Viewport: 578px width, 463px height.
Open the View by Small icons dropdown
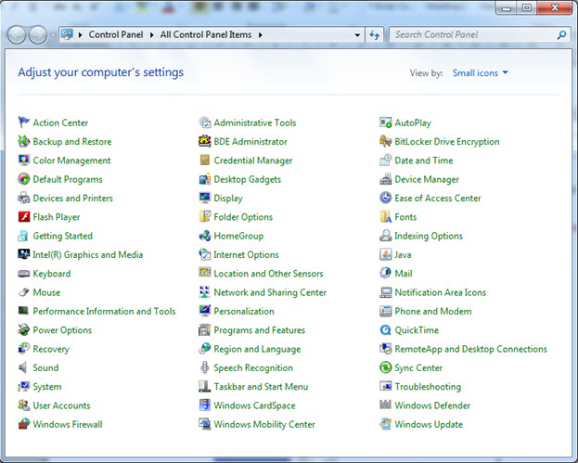pyautogui.click(x=480, y=73)
